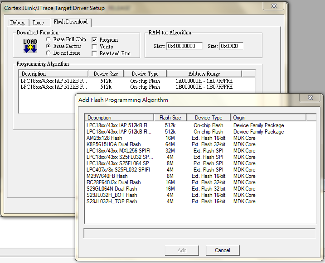Viewport: 325px width, 263px height.
Task: Click Device Size header in Programming Algorithm
Action: pos(106,74)
